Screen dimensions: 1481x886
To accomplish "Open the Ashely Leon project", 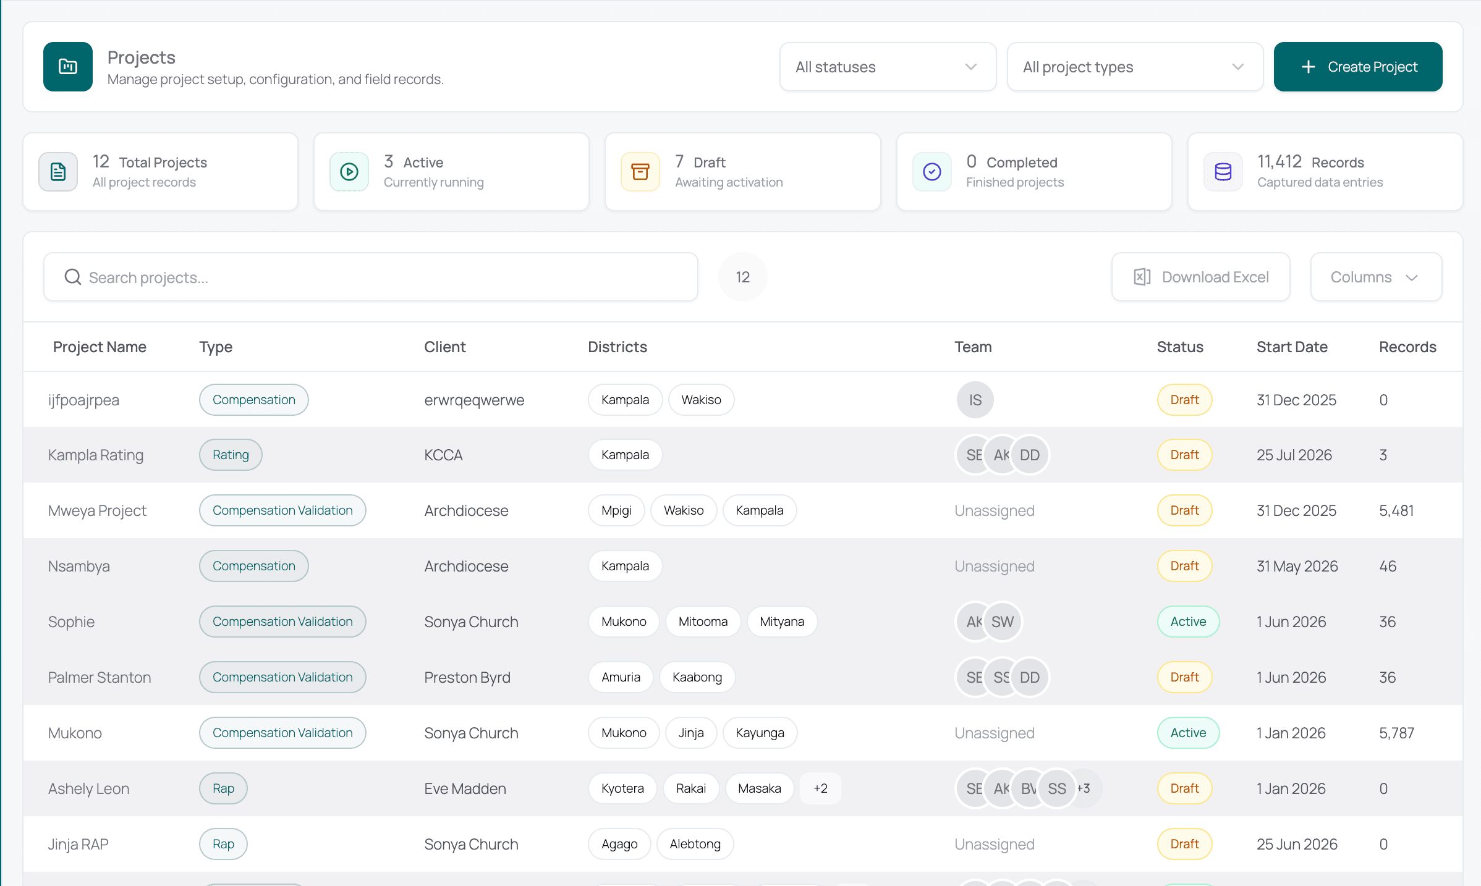I will tap(89, 788).
